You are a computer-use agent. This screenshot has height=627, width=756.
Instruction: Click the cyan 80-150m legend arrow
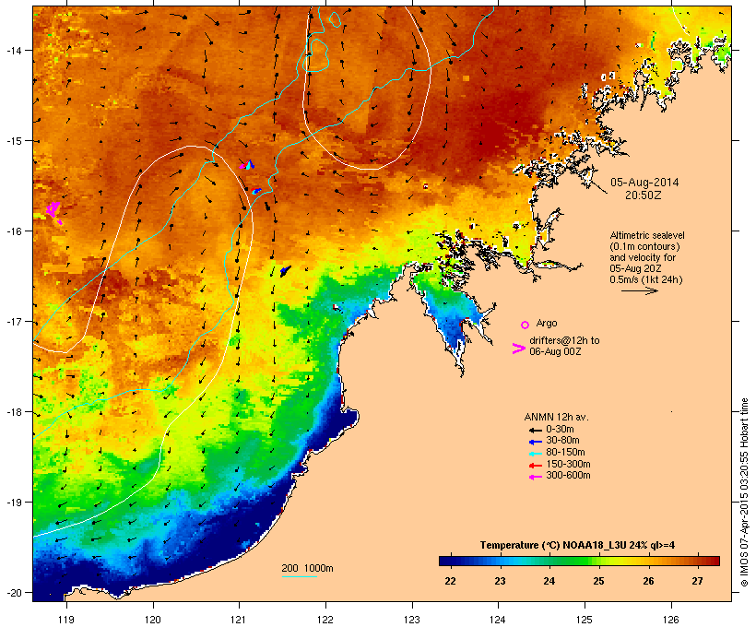point(535,454)
